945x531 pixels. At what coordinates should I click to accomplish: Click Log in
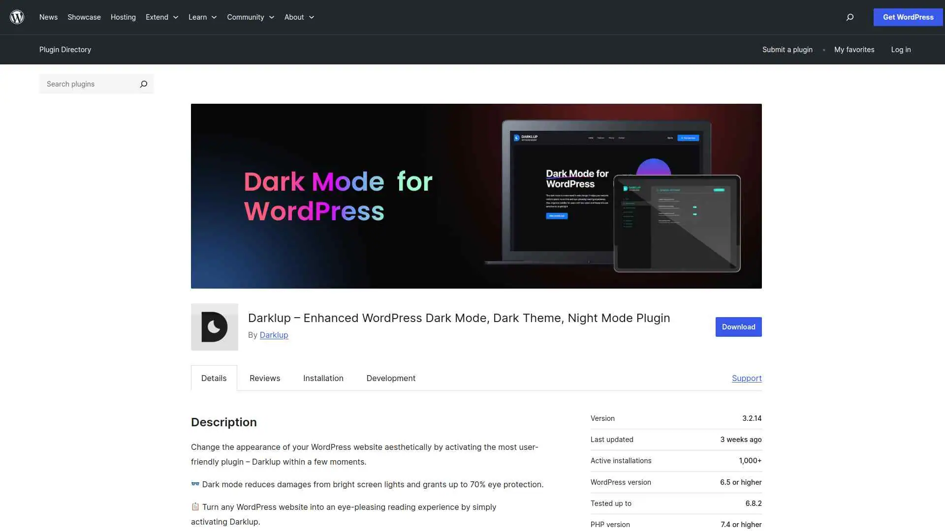coord(901,50)
